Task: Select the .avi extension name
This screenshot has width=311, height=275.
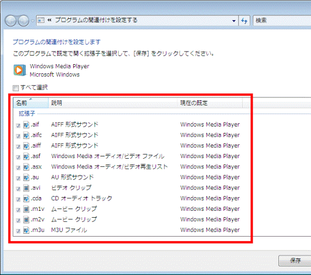Action: click(x=35, y=188)
